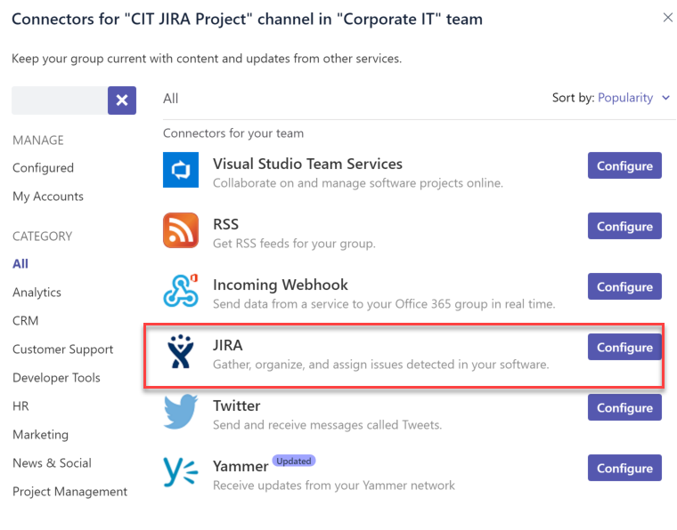The height and width of the screenshot is (530, 677).
Task: Open the Sort by Popularity dropdown
Action: point(633,98)
